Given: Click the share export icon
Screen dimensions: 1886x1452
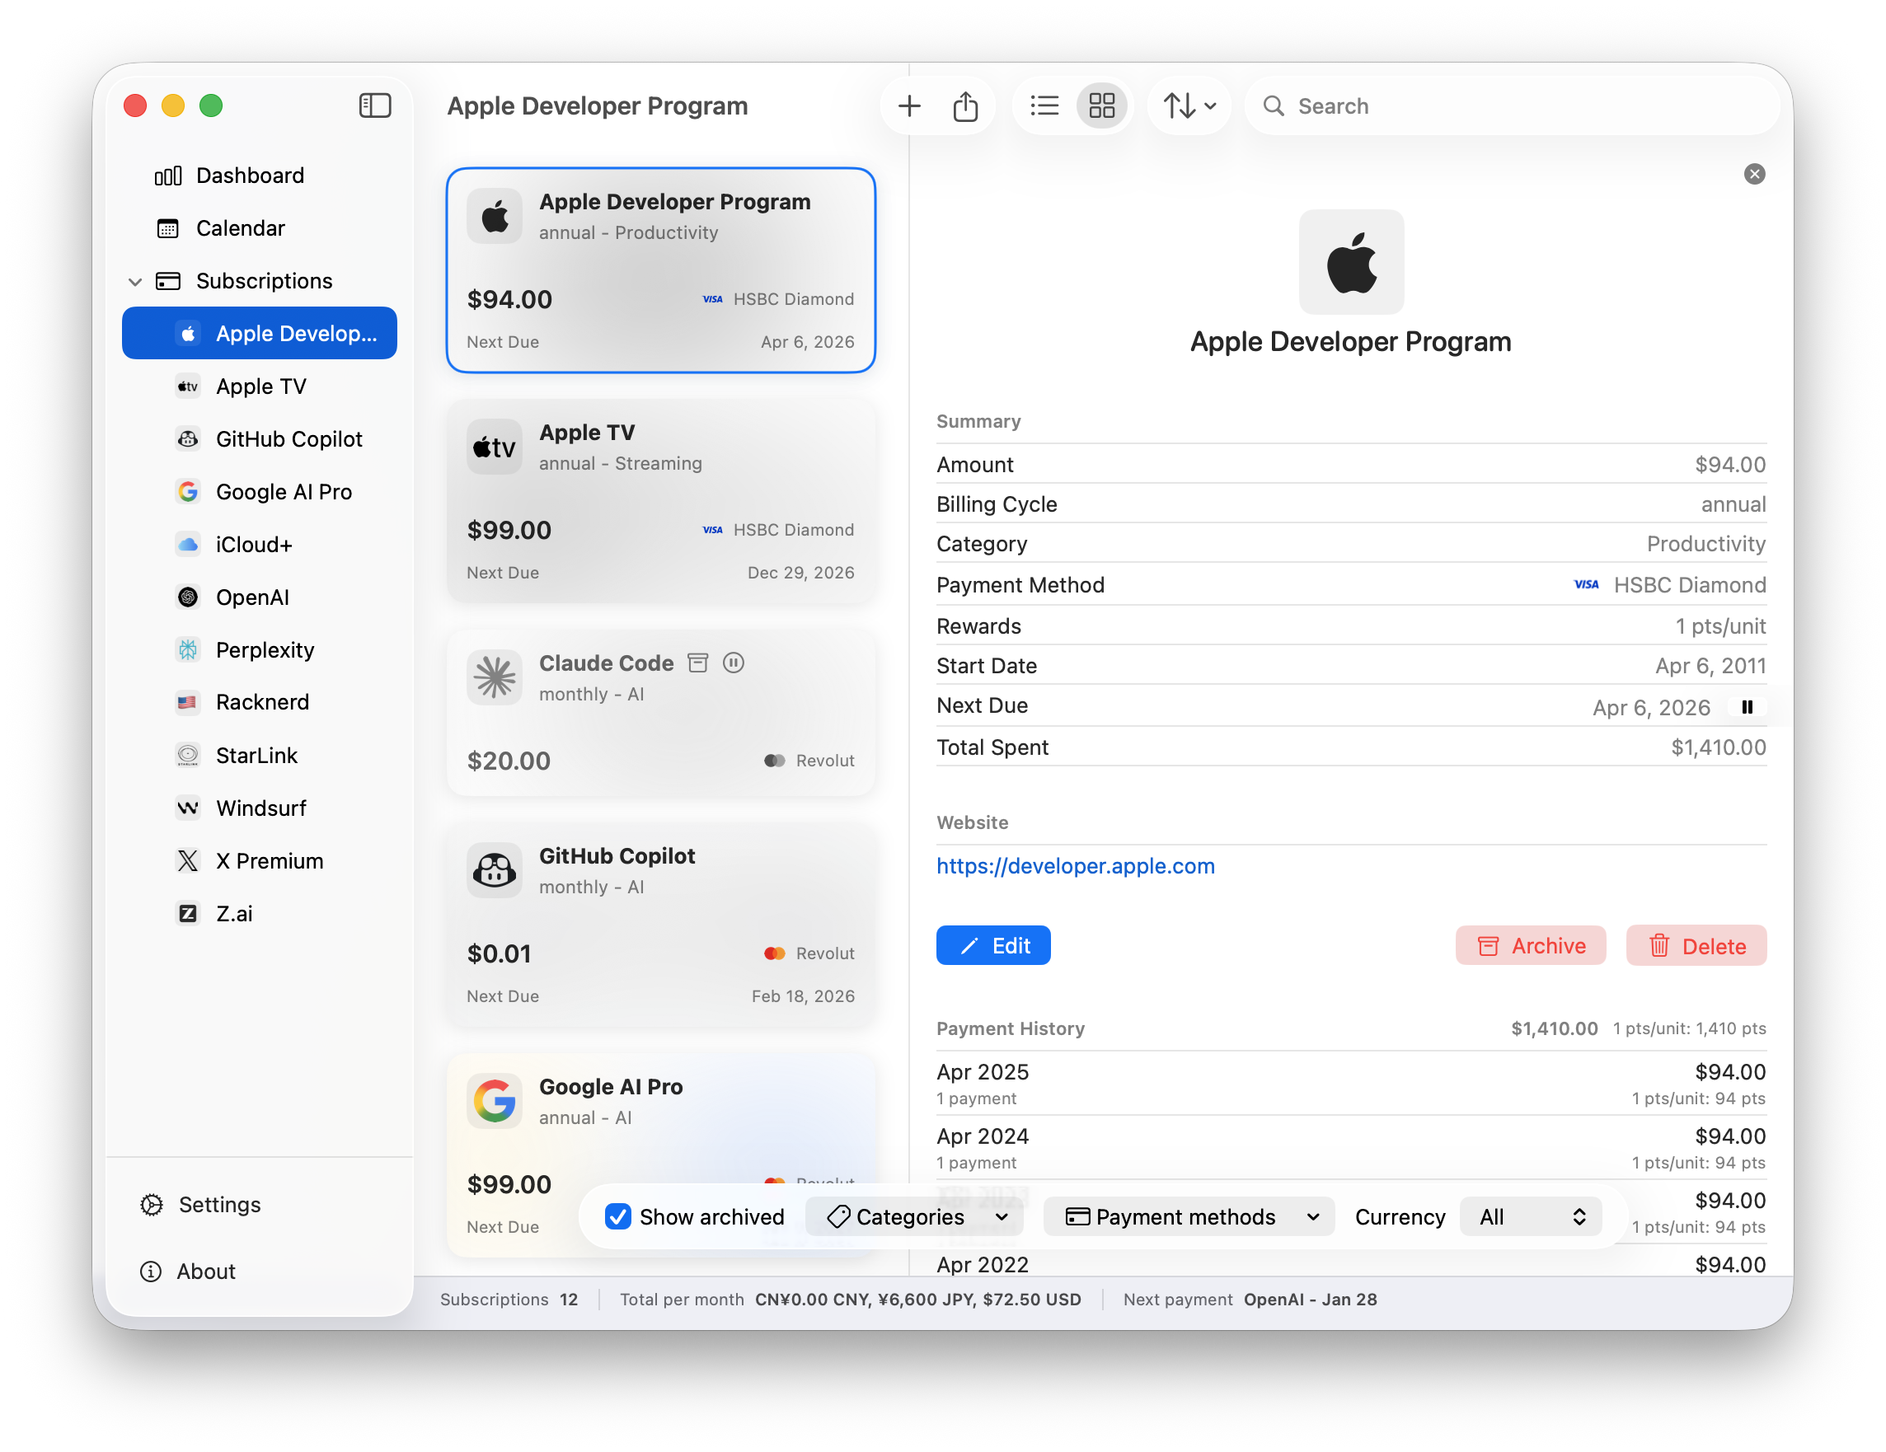Looking at the screenshot, I should point(964,106).
